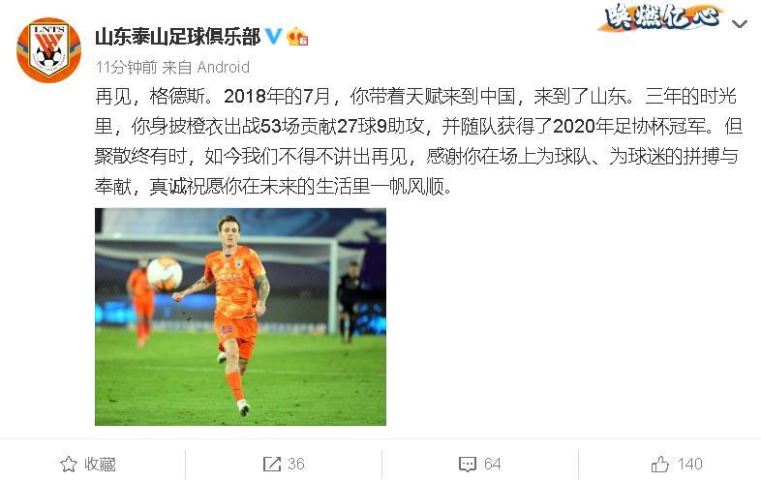This screenshot has width=761, height=483.
Task: Click the repost count 36
Action: [x=296, y=464]
